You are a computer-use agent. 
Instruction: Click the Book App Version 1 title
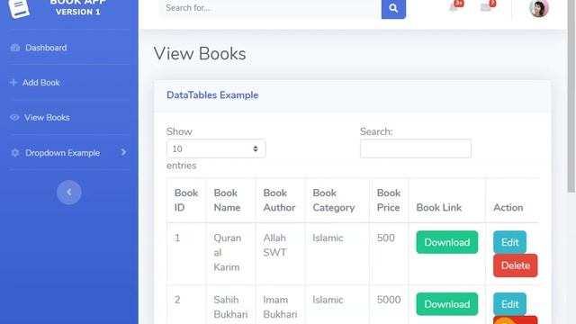click(x=78, y=7)
